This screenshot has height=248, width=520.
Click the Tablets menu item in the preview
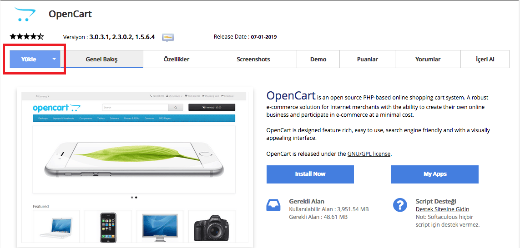101,118
